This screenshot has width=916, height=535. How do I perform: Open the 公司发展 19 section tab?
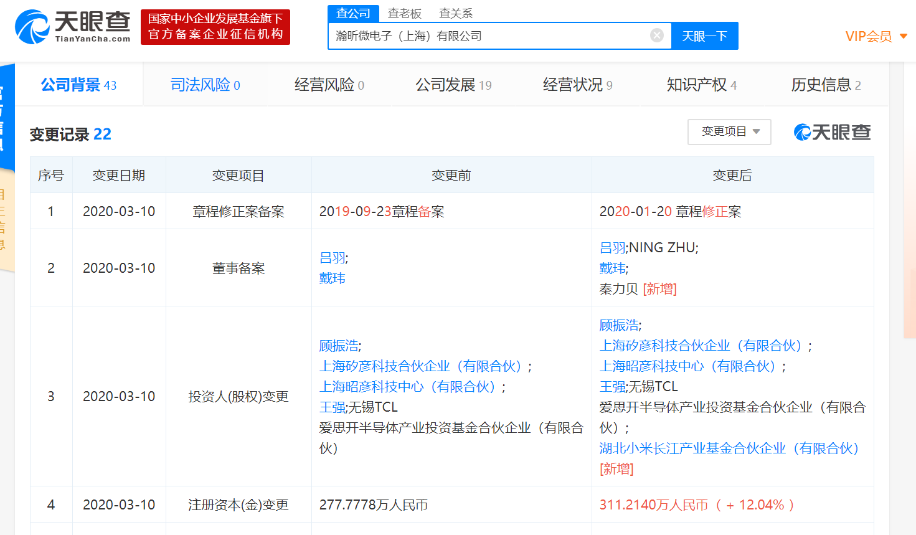coord(454,85)
